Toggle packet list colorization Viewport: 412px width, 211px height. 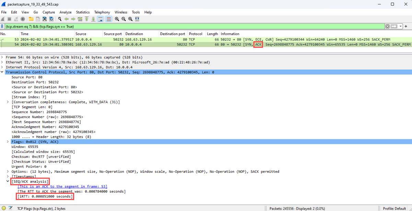[x=108, y=19]
